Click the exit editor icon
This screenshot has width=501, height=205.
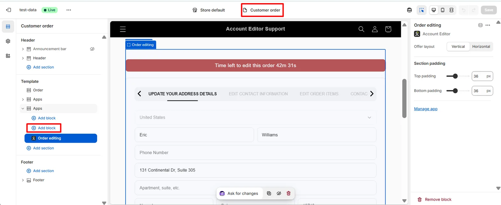[x=9, y=10]
